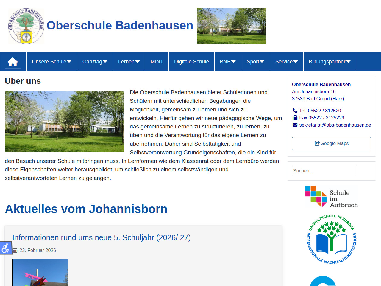
Task: Click the Oberschule Badenhausen school crest logo
Action: click(x=26, y=26)
